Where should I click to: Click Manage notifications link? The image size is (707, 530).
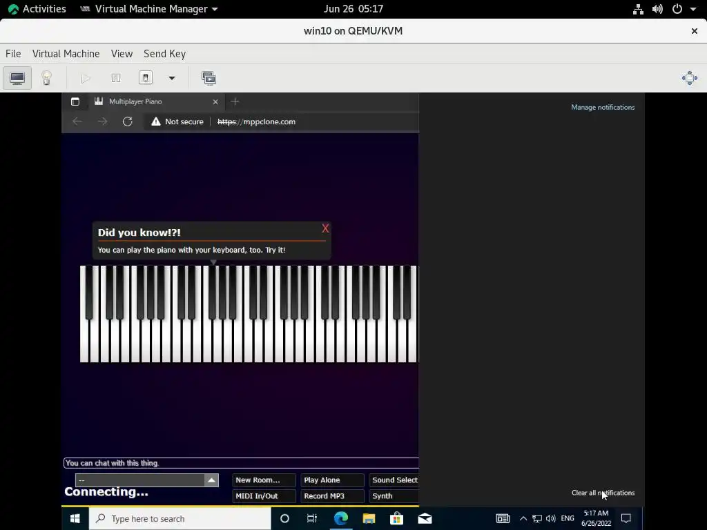point(603,107)
